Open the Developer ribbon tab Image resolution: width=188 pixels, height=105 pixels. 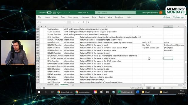tap(119, 17)
